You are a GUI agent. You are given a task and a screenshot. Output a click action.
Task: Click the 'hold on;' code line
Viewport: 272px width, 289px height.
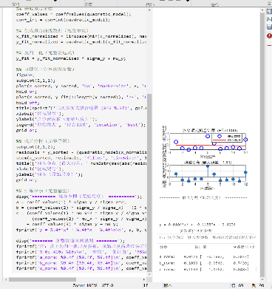(27, 92)
